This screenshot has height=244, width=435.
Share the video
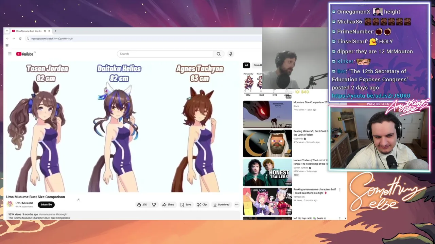pyautogui.click(x=168, y=205)
